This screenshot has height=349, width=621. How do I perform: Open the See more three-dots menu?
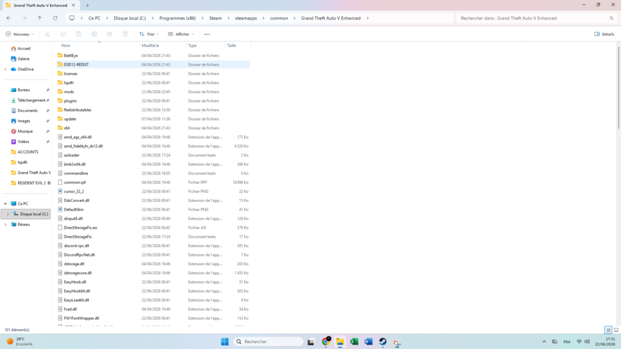(x=207, y=34)
